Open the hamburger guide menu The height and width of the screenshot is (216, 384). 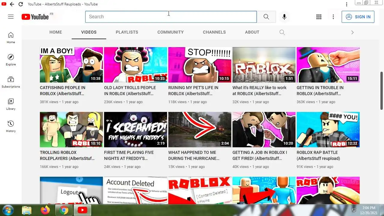(11, 17)
